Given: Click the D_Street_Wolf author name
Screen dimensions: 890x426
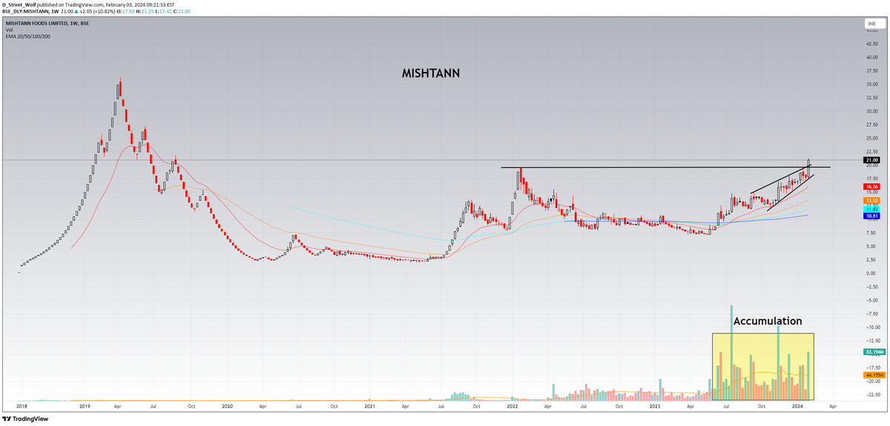Looking at the screenshot, I should click(19, 4).
